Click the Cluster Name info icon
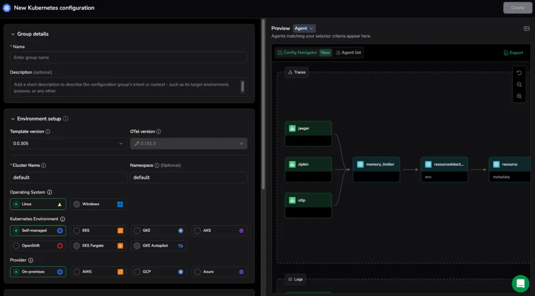 [x=44, y=165]
